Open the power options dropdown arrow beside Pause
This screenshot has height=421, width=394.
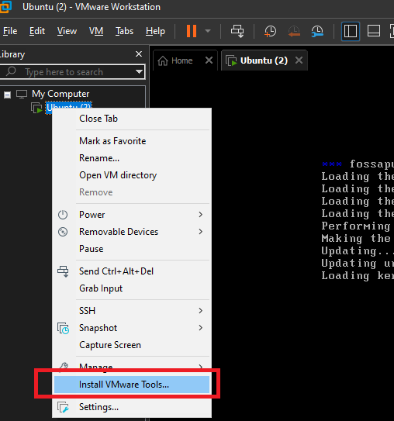coord(208,31)
